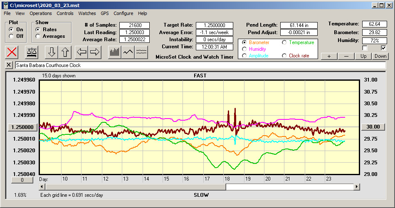Click the up arrow toolbar button
The width and height of the screenshot is (395, 208).
coord(65,52)
